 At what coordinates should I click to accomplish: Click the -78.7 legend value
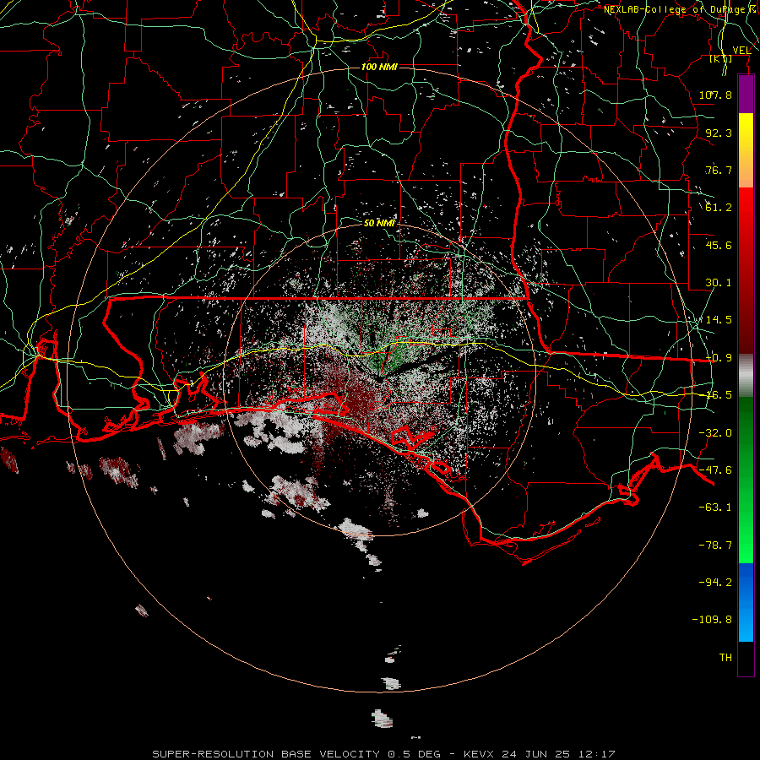[x=715, y=546]
